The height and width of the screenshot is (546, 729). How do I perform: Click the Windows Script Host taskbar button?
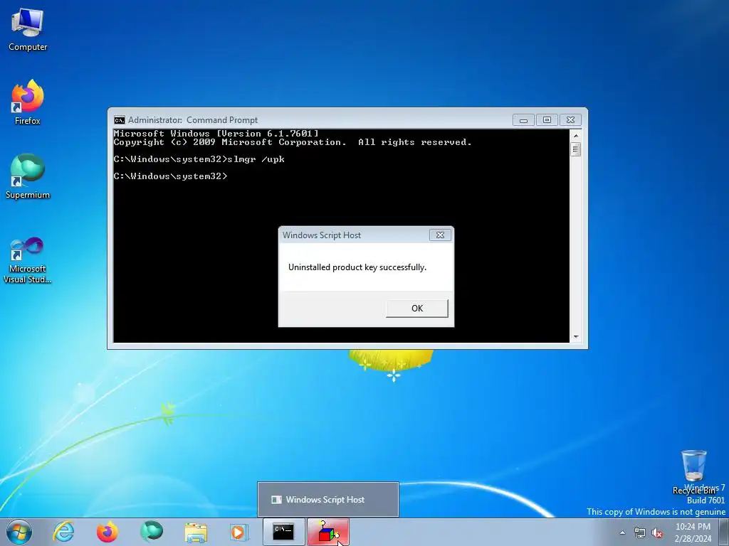327,532
